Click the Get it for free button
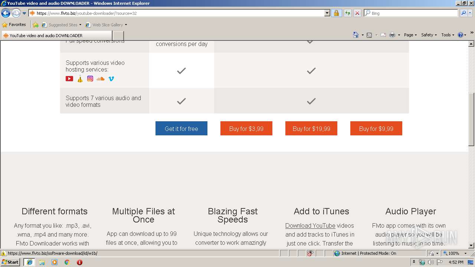The width and height of the screenshot is (475, 267). click(x=181, y=128)
